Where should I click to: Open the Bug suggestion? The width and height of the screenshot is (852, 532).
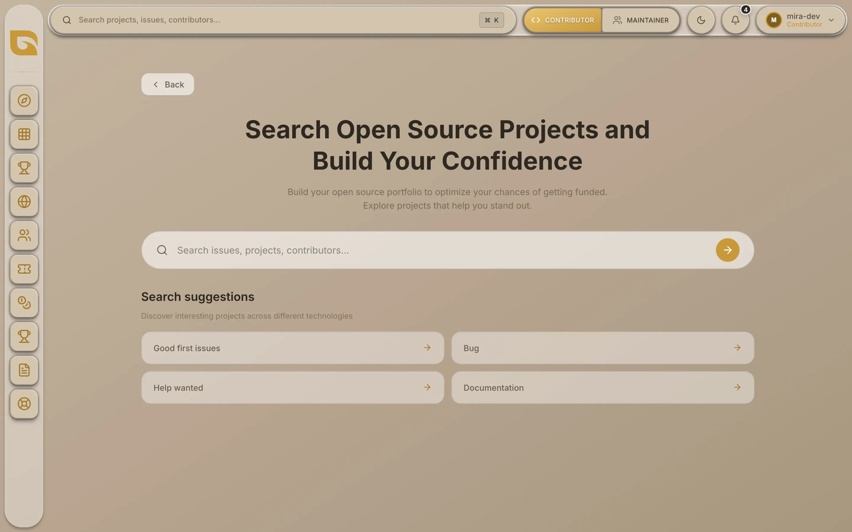602,348
